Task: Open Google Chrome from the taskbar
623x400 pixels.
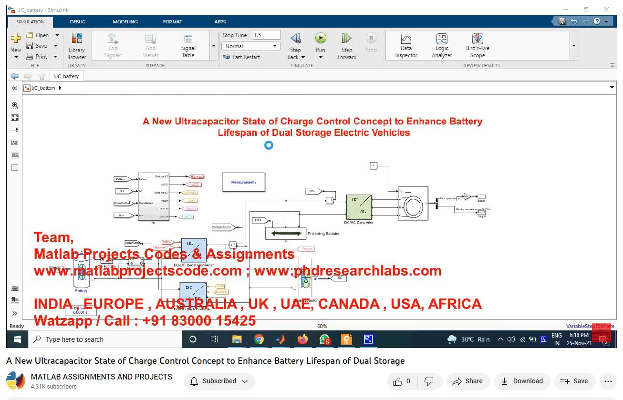Action: pos(259,339)
